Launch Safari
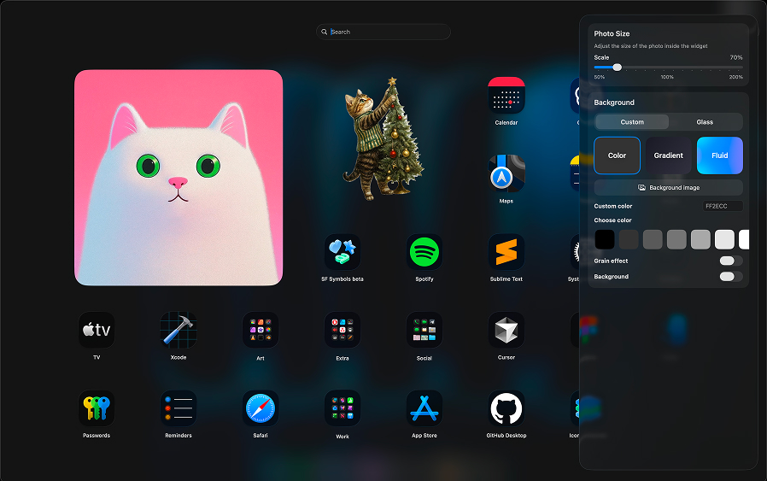767x481 pixels. pyautogui.click(x=261, y=408)
